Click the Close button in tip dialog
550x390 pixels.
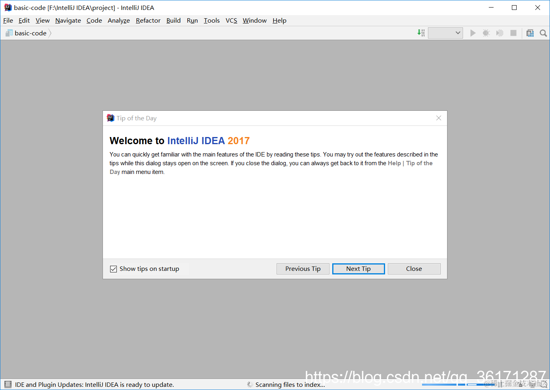click(x=414, y=269)
